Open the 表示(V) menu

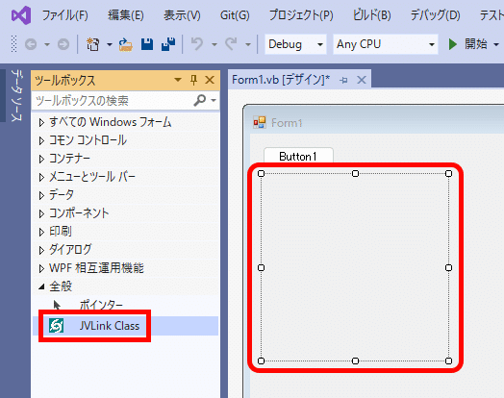coord(182,15)
